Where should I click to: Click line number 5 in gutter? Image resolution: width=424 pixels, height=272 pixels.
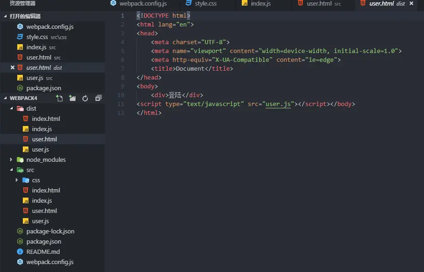123,51
